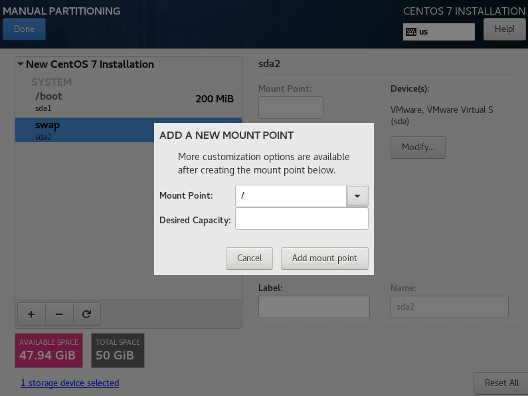528x396 pixels.
Task: Click the Modify... device button
Action: point(418,148)
